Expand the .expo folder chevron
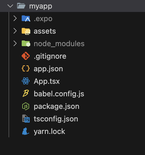Viewport: 145px width, 155px height. coord(15,19)
